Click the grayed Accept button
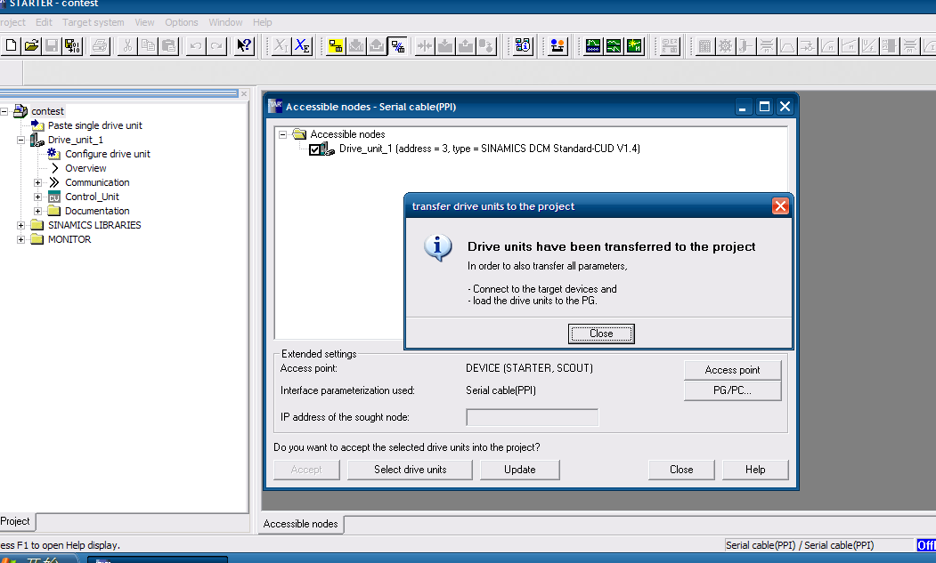 pos(307,470)
